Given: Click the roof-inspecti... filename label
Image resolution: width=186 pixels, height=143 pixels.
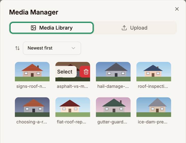Looking at the screenshot, I should (153, 86).
